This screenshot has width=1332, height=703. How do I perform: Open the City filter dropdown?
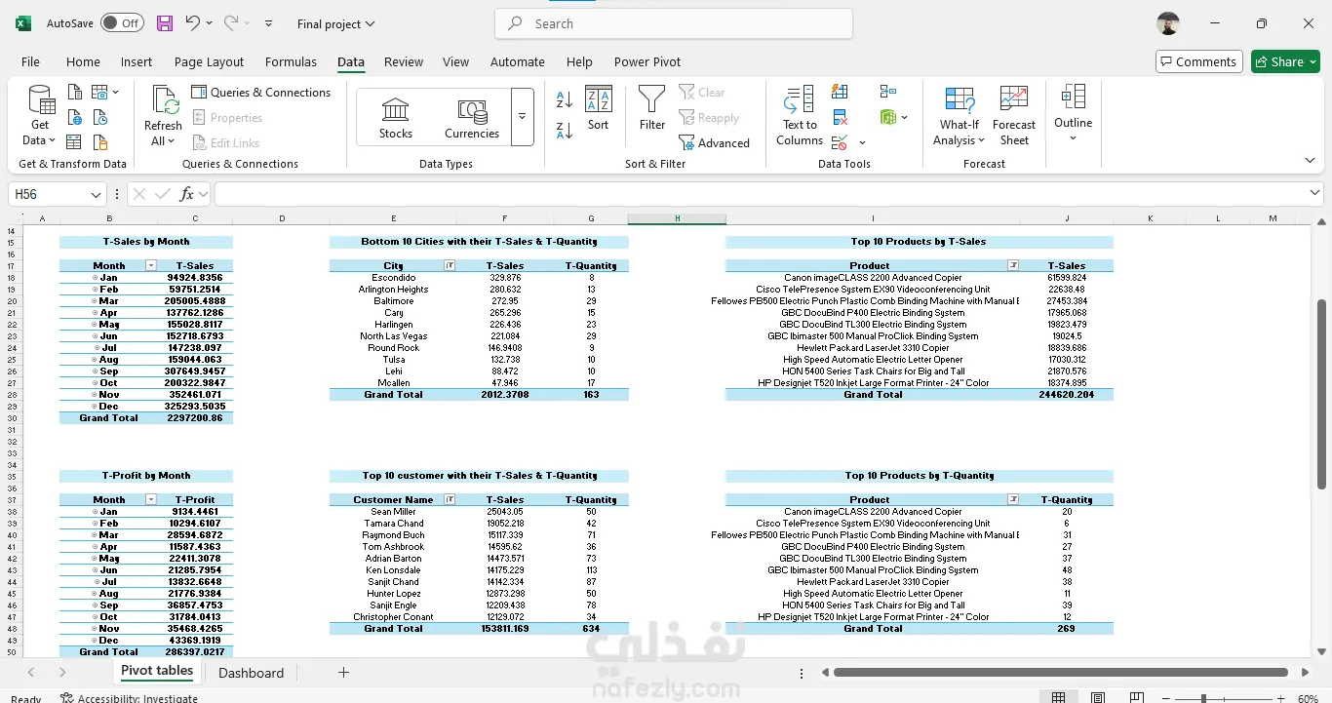(x=450, y=265)
